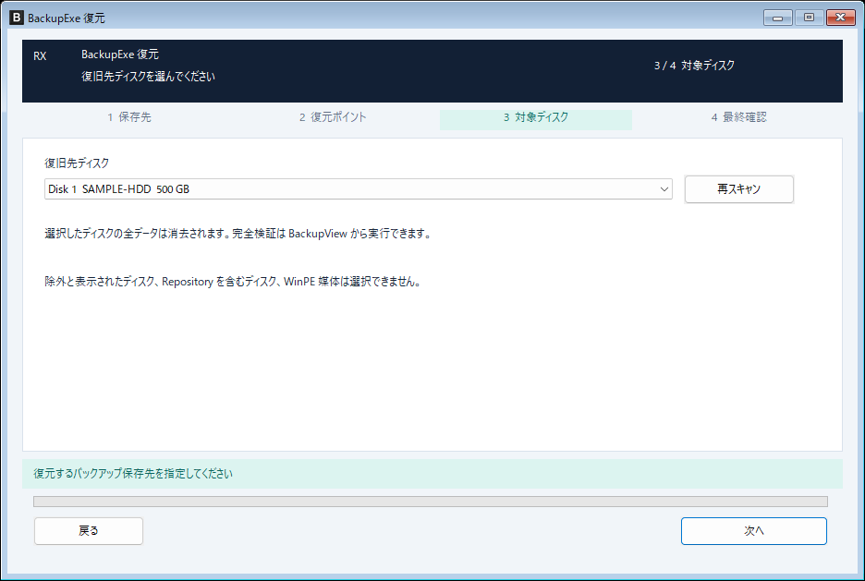Click the header text 復旧先ディスクを選んでください
The image size is (865, 581).
tap(149, 77)
